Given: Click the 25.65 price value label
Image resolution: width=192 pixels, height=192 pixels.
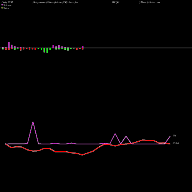Looking at the screenshot, I should point(175,143).
